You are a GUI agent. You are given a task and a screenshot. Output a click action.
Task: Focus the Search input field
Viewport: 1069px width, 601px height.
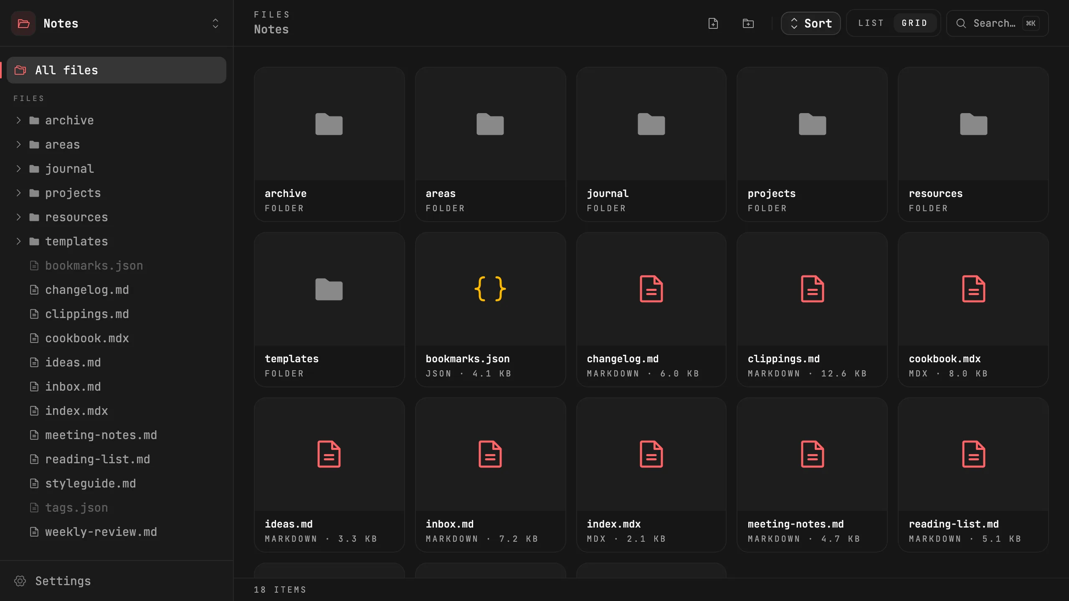[x=998, y=23]
